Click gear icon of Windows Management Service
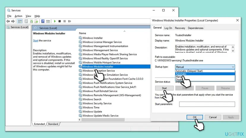This screenshot has width=246, height=138. tap(80, 50)
